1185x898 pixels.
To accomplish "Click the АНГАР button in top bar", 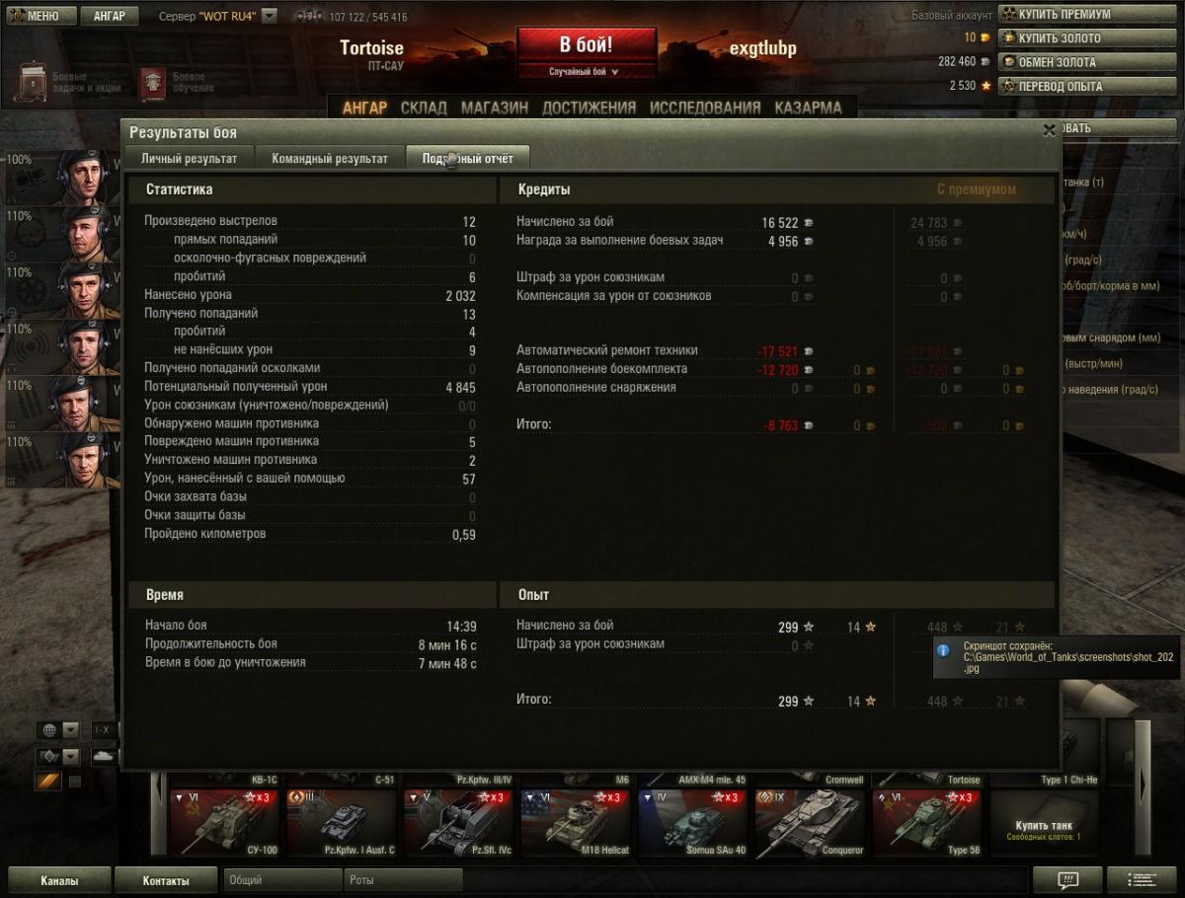I will coord(109,16).
